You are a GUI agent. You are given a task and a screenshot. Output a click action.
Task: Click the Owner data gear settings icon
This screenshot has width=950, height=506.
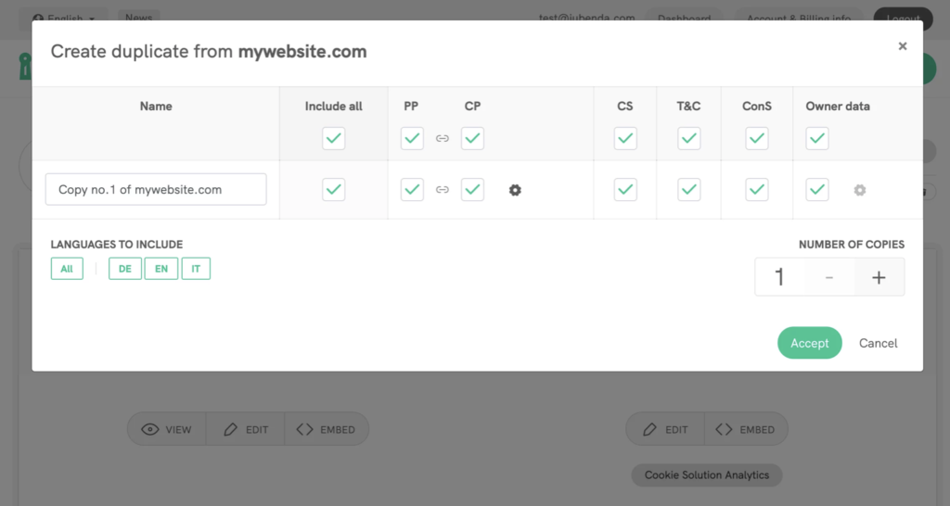[860, 190]
